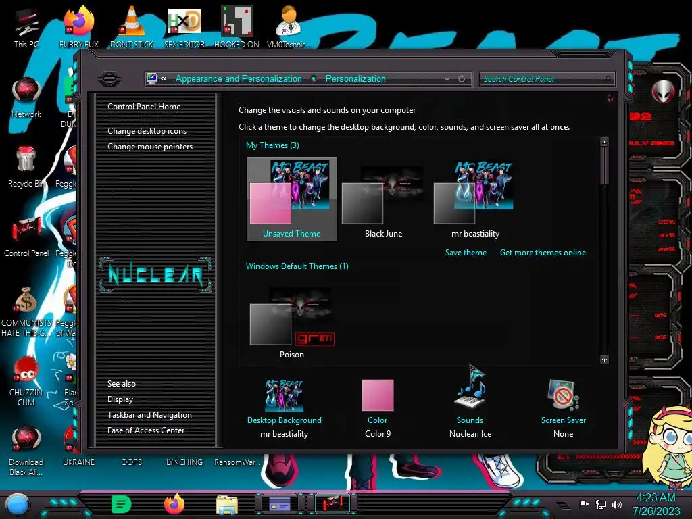
Task: Open the taskbar settings window icon
Action: 280,503
